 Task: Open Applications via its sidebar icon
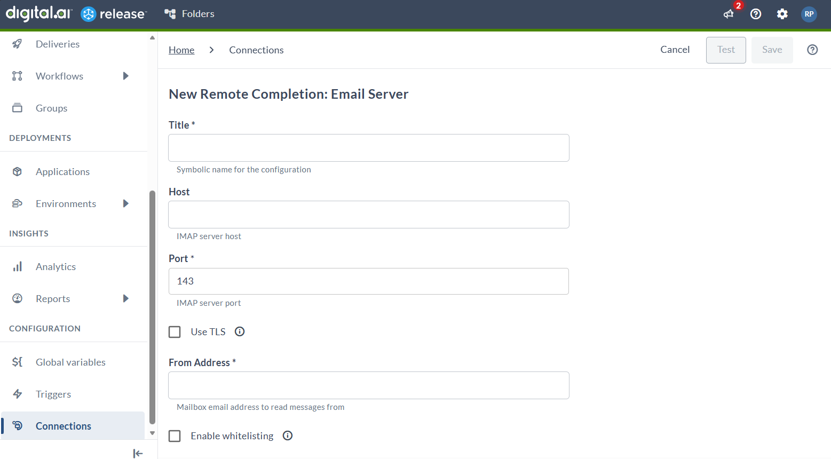pos(17,171)
